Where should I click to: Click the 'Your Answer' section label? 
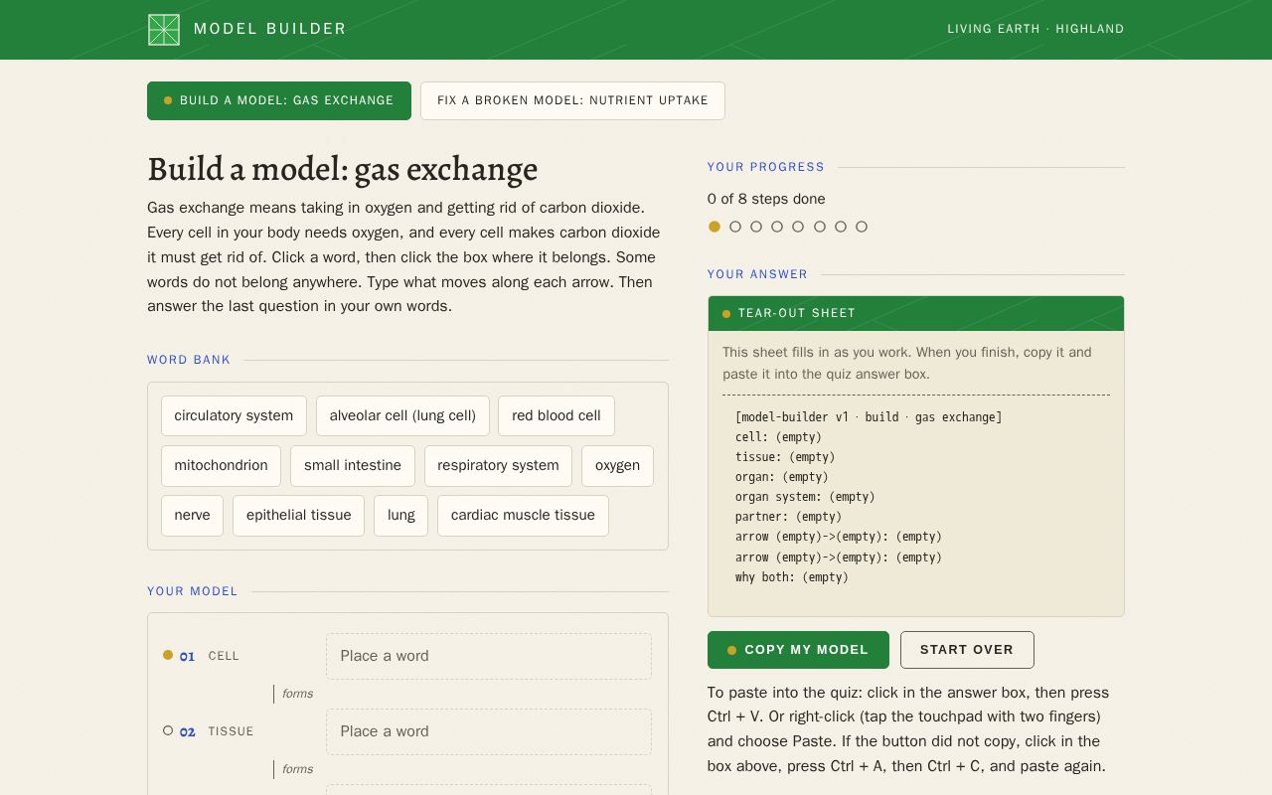[757, 274]
